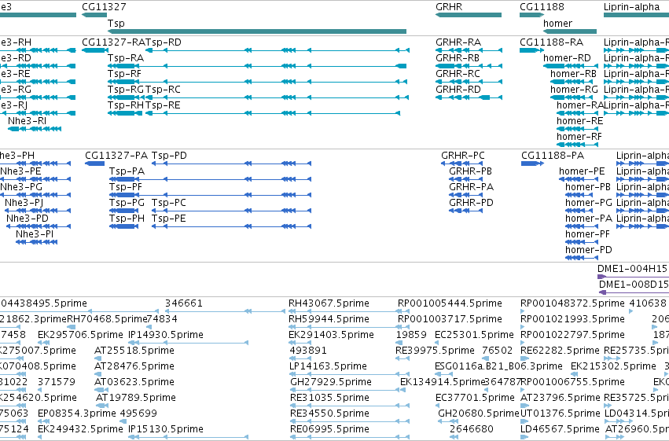
Task: Open the GRHR-PC protein label
Action: [463, 155]
